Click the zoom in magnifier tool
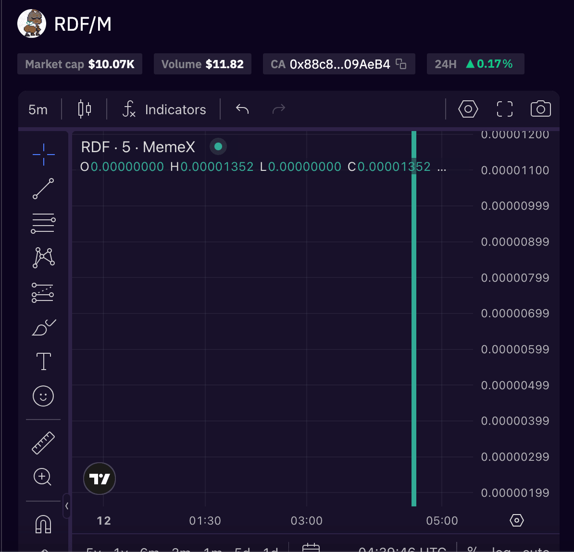 (x=43, y=477)
